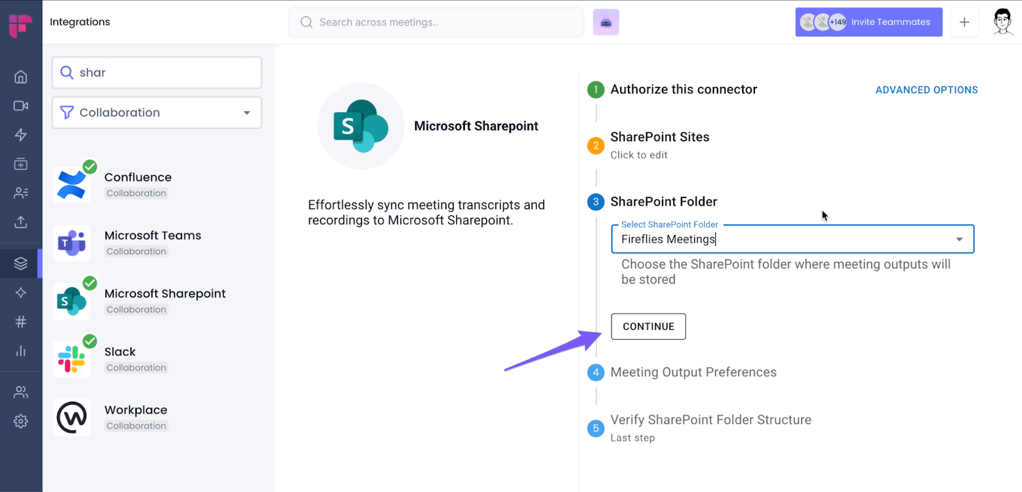
Task: Expand the Collaboration category dropdown
Action: click(156, 112)
